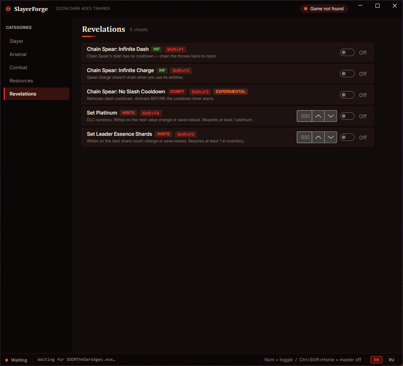Screen dimensions: 403x366
Task: Close the SlayerForge window
Action: pyautogui.click(x=395, y=5)
